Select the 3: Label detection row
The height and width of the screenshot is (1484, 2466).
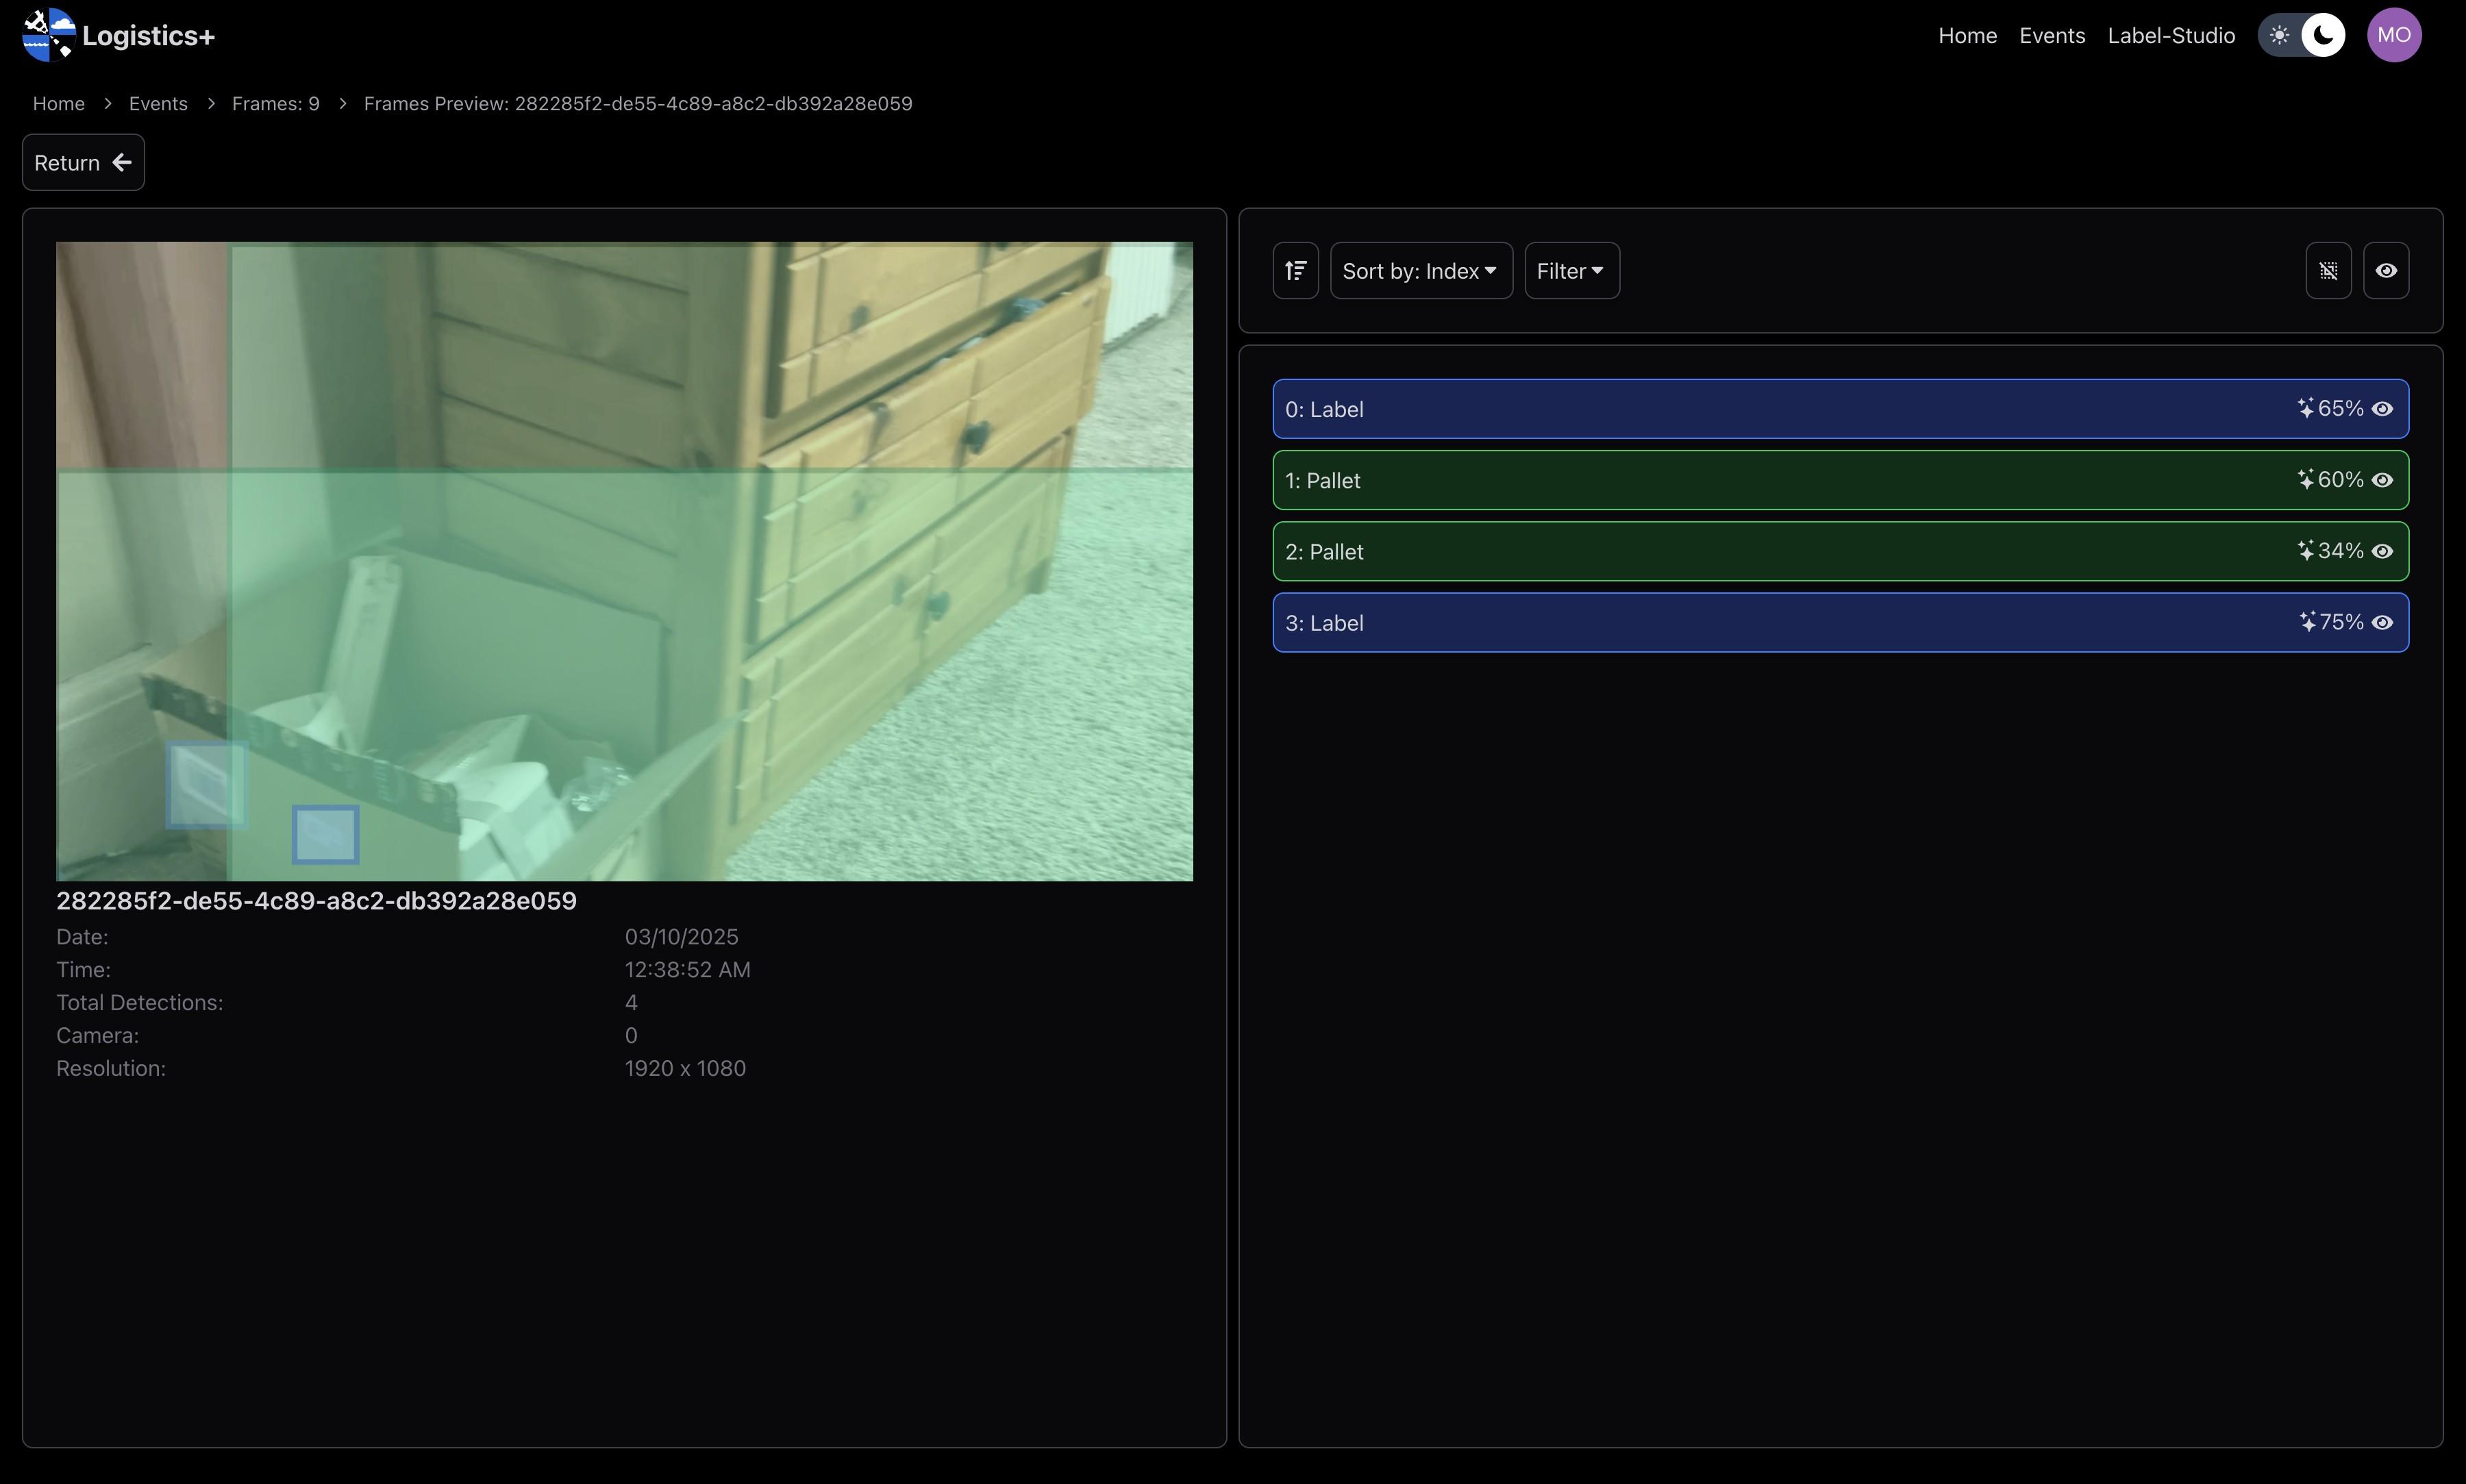coord(1780,622)
